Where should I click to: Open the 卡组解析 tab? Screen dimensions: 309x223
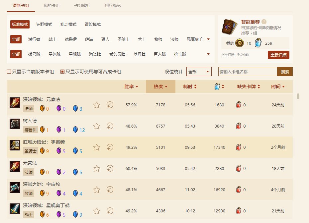[82, 6]
